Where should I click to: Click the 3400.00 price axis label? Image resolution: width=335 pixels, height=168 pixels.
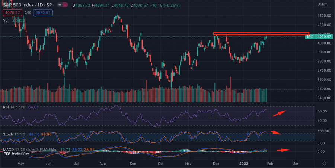(x=324, y=98)
